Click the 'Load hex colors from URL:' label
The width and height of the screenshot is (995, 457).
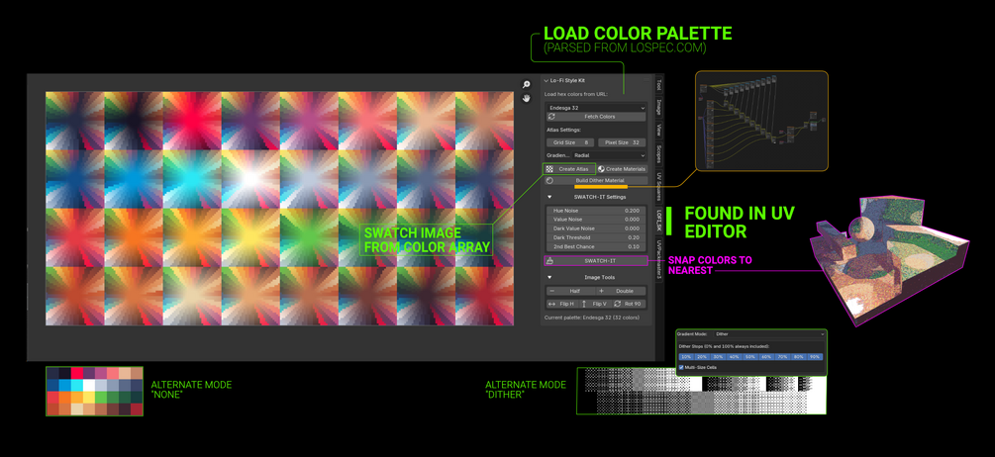(575, 94)
